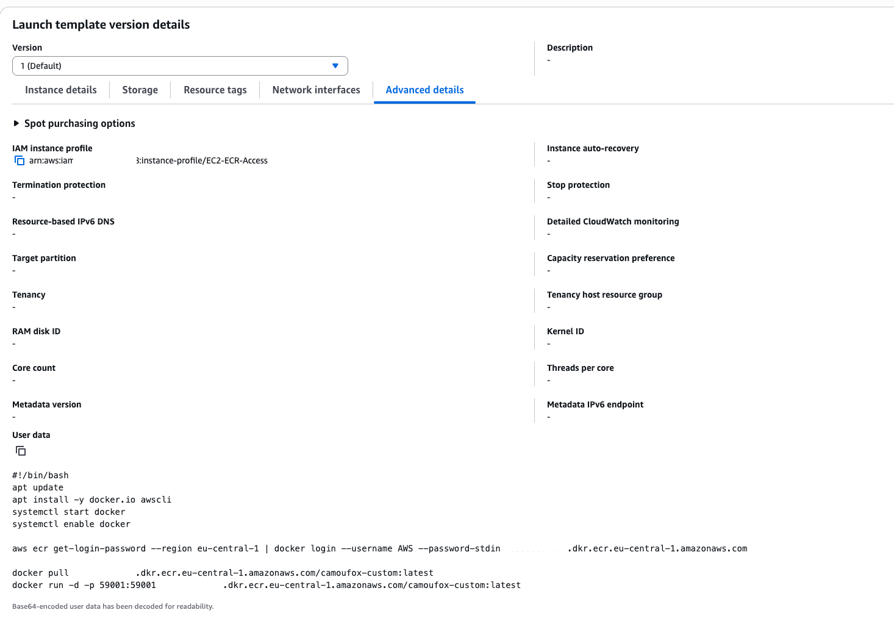Viewport: 894px width, 624px height.
Task: Open the Version dropdown showing 1 (Default)
Action: click(180, 66)
